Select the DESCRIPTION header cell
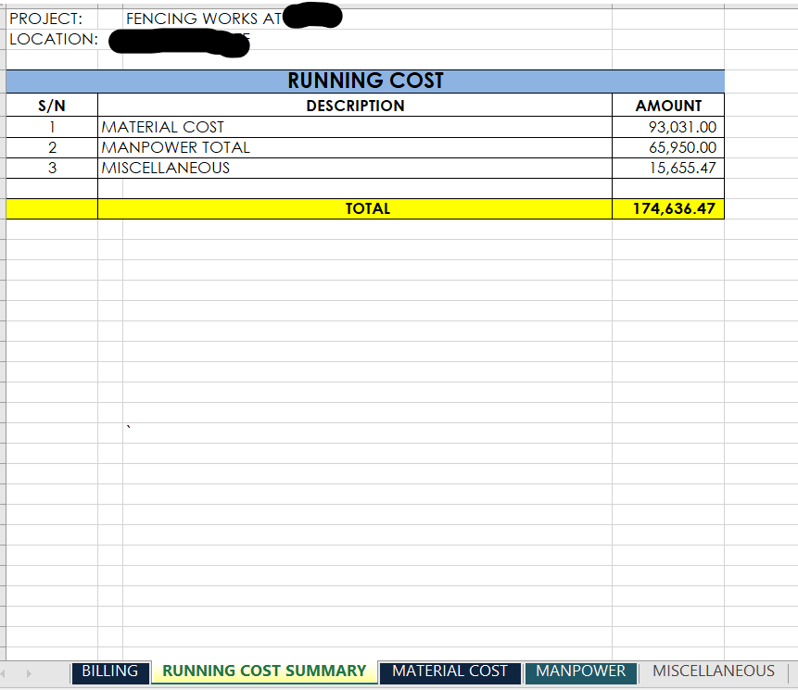Screen dimensions: 798x690 tap(355, 106)
